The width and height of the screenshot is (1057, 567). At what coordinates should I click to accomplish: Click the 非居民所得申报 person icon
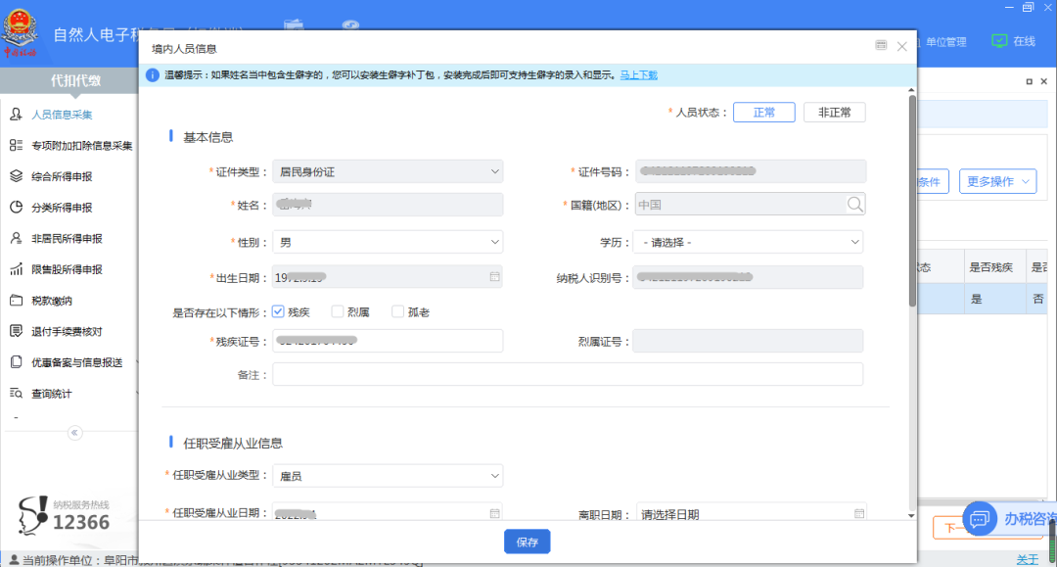click(17, 238)
